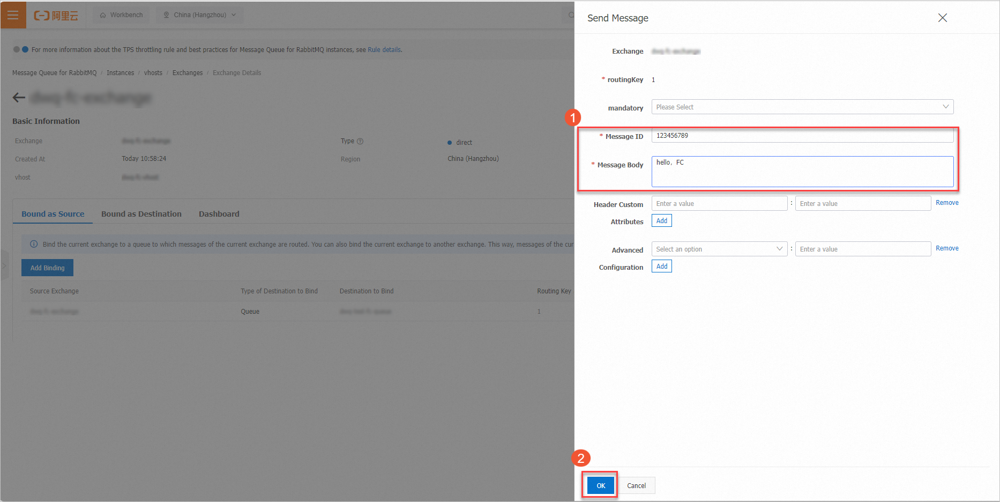Open the Dashboard tab

tap(219, 214)
